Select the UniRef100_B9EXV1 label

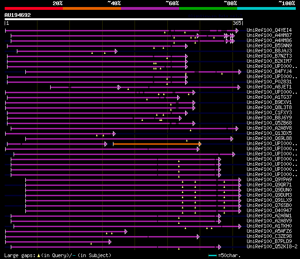tap(269, 102)
